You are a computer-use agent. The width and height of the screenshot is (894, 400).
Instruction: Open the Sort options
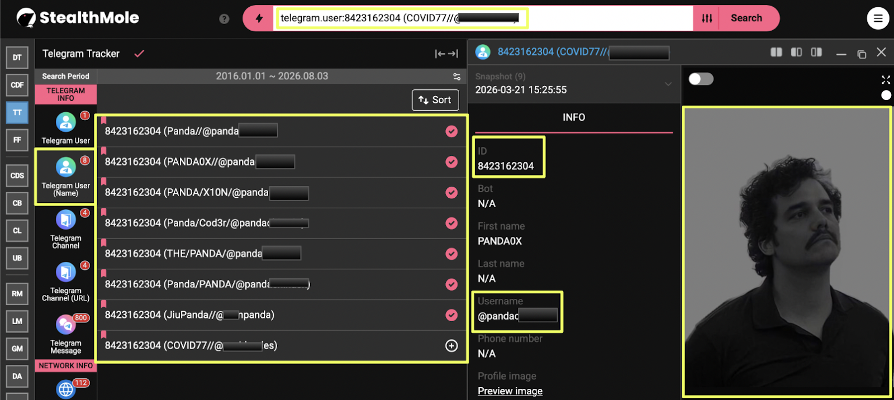pyautogui.click(x=435, y=100)
